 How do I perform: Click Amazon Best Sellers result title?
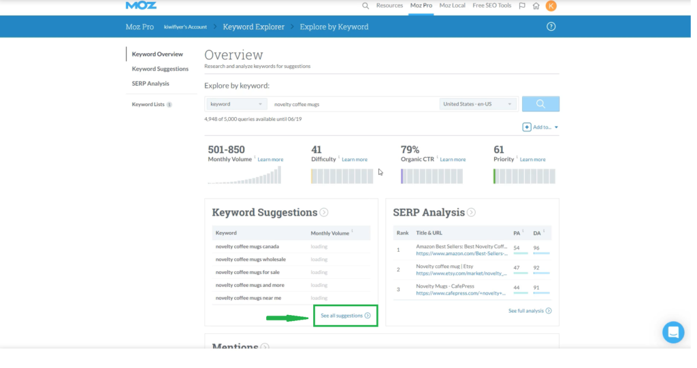pos(461,246)
